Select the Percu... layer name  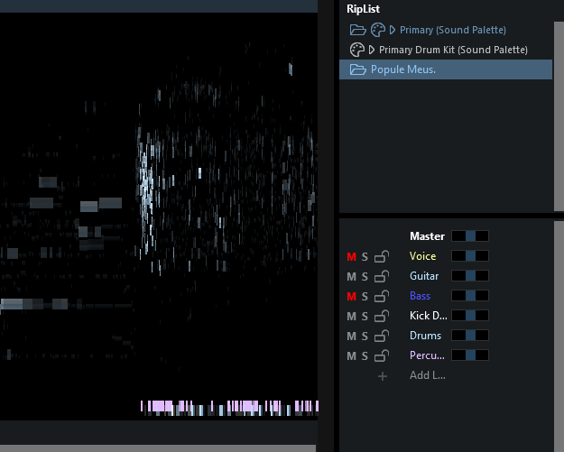[427, 355]
